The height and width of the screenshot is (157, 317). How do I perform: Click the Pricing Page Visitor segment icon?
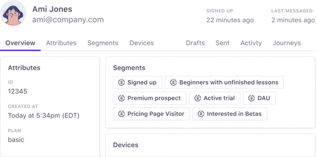pos(121,114)
